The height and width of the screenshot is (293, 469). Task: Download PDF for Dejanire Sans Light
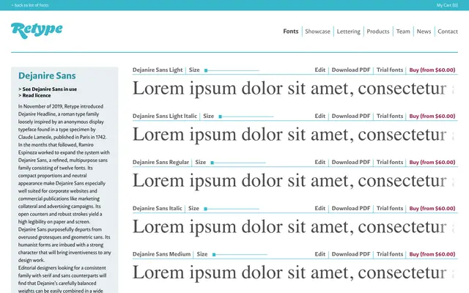tap(351, 70)
